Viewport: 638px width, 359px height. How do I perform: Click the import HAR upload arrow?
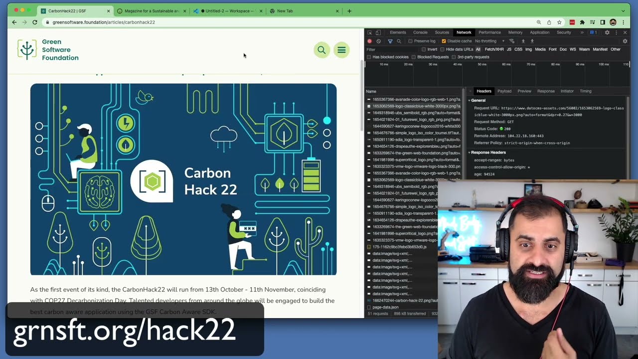click(523, 41)
